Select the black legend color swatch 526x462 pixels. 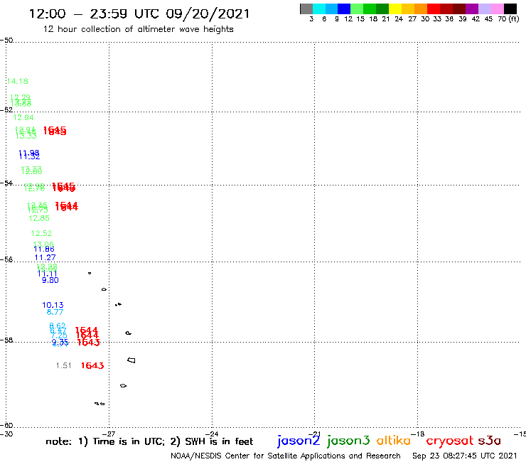click(x=510, y=9)
